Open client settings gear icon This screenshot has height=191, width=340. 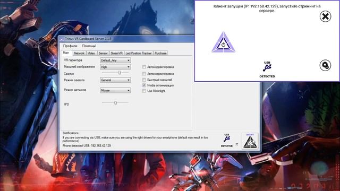pyautogui.click(x=325, y=65)
